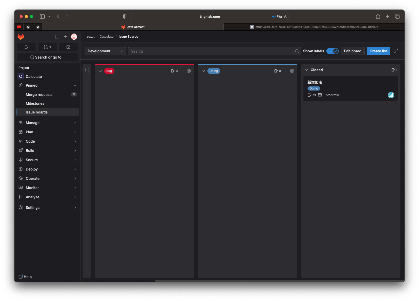Click the search magnifier button
This screenshot has width=419, height=301.
(x=297, y=51)
